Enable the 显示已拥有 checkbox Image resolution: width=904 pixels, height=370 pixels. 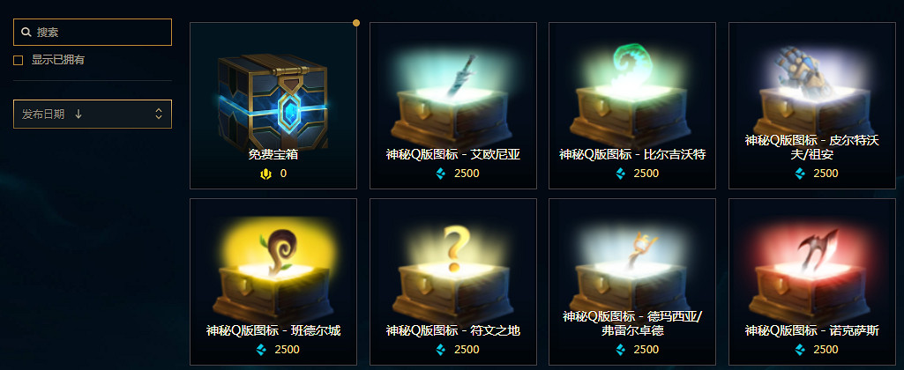[19, 60]
